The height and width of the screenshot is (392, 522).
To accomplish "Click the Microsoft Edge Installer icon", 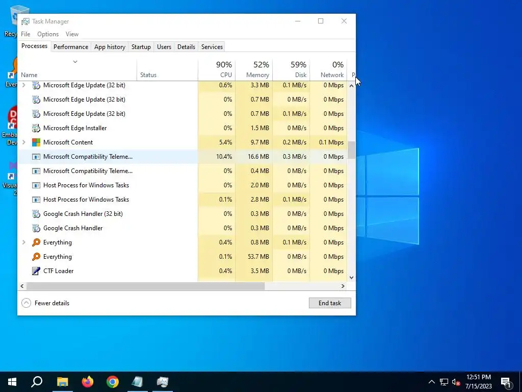I will 36,128.
